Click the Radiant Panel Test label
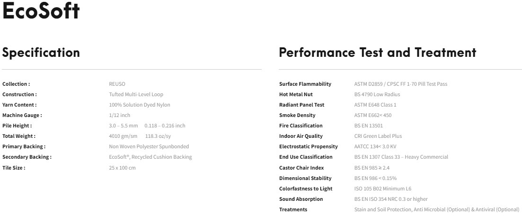522x216 pixels. [x=301, y=105]
